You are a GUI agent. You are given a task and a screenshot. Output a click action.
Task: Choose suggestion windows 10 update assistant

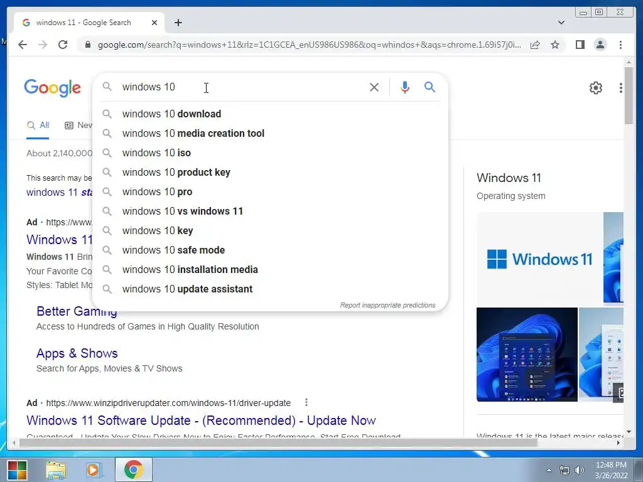tap(271, 289)
